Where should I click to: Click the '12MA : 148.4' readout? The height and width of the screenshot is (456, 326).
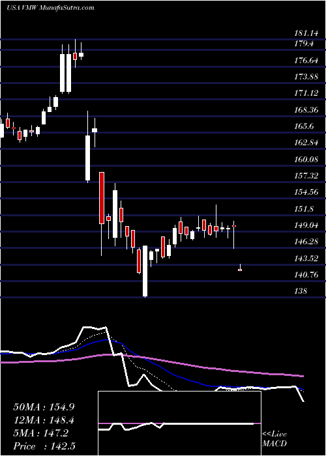(44, 420)
